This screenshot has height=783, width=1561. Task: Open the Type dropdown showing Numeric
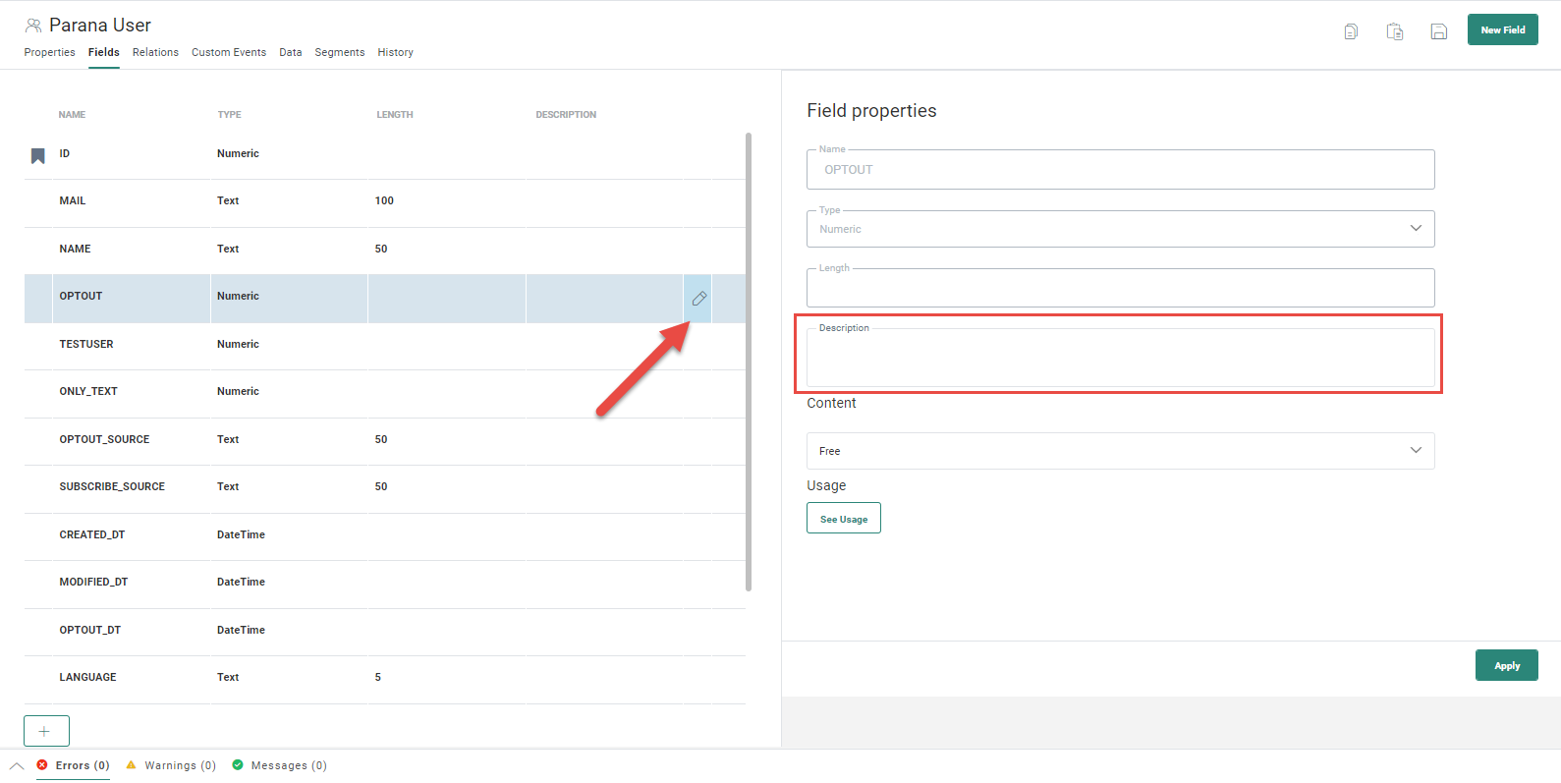click(x=1120, y=229)
